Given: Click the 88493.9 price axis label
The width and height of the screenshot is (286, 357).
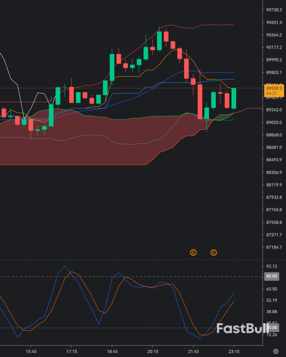Looking at the screenshot, I should click(x=274, y=160).
